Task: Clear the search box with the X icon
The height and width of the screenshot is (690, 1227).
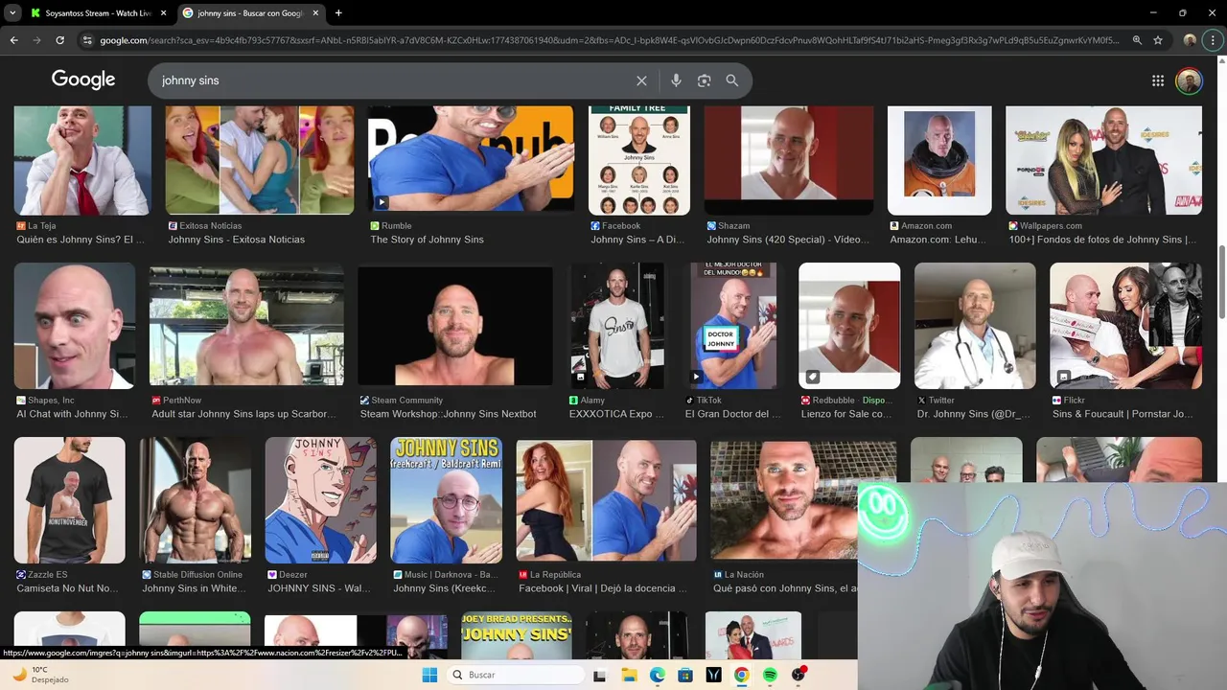Action: pyautogui.click(x=641, y=80)
